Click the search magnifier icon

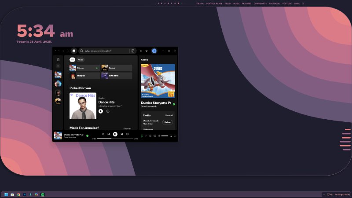click(82, 51)
